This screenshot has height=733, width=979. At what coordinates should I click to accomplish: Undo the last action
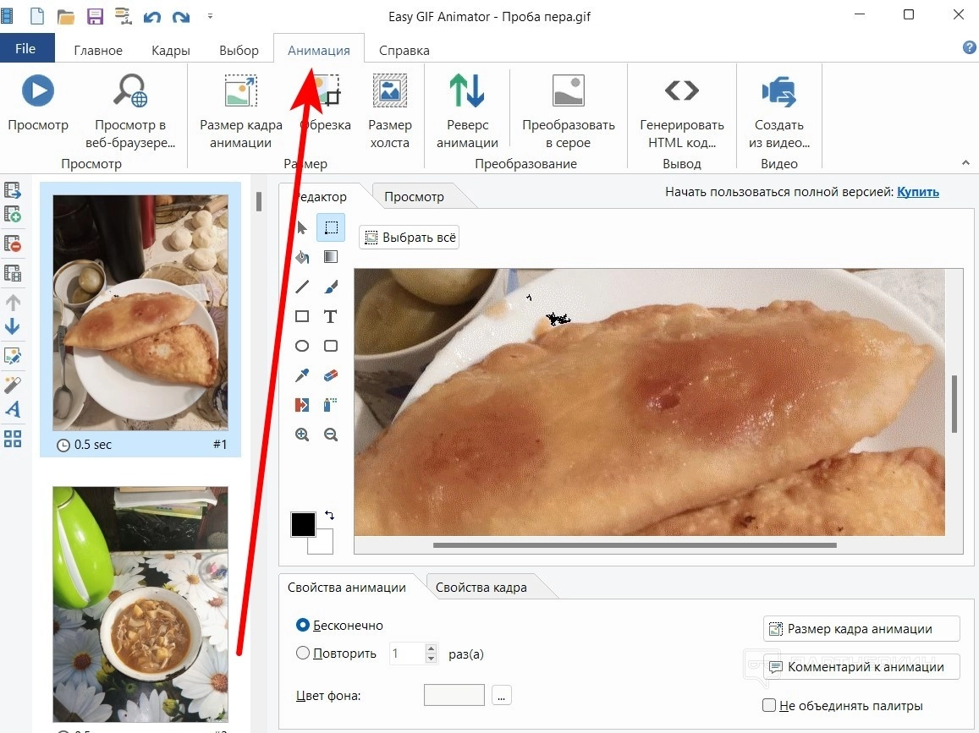click(151, 17)
